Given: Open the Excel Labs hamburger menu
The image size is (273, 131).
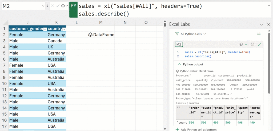Looking at the screenshot, I should [258, 34].
